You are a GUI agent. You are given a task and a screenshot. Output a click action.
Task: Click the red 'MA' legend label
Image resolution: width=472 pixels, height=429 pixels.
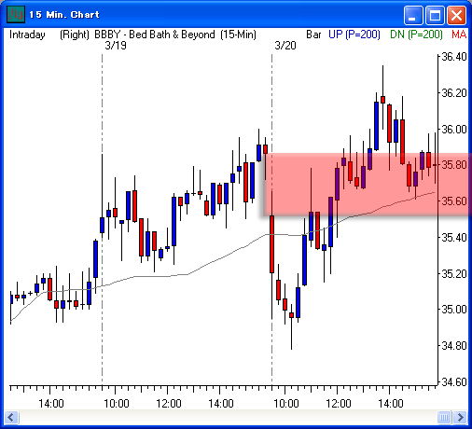point(459,35)
